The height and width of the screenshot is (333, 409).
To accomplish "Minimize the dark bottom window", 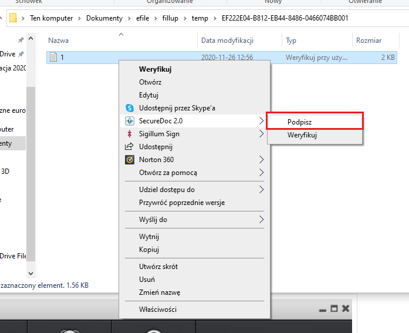I will [323, 310].
